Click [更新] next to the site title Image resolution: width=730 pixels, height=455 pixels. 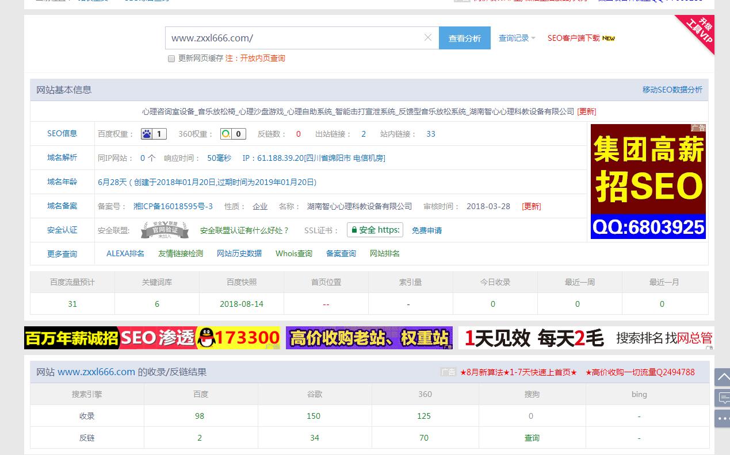587,111
